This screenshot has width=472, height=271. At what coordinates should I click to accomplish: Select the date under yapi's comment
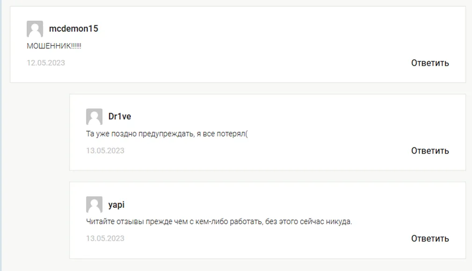tap(105, 239)
